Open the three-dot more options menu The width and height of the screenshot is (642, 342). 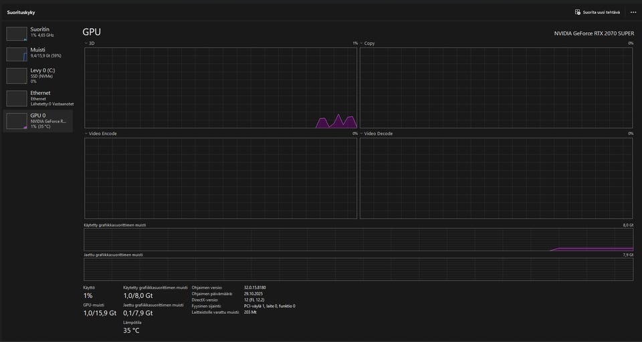[633, 12]
